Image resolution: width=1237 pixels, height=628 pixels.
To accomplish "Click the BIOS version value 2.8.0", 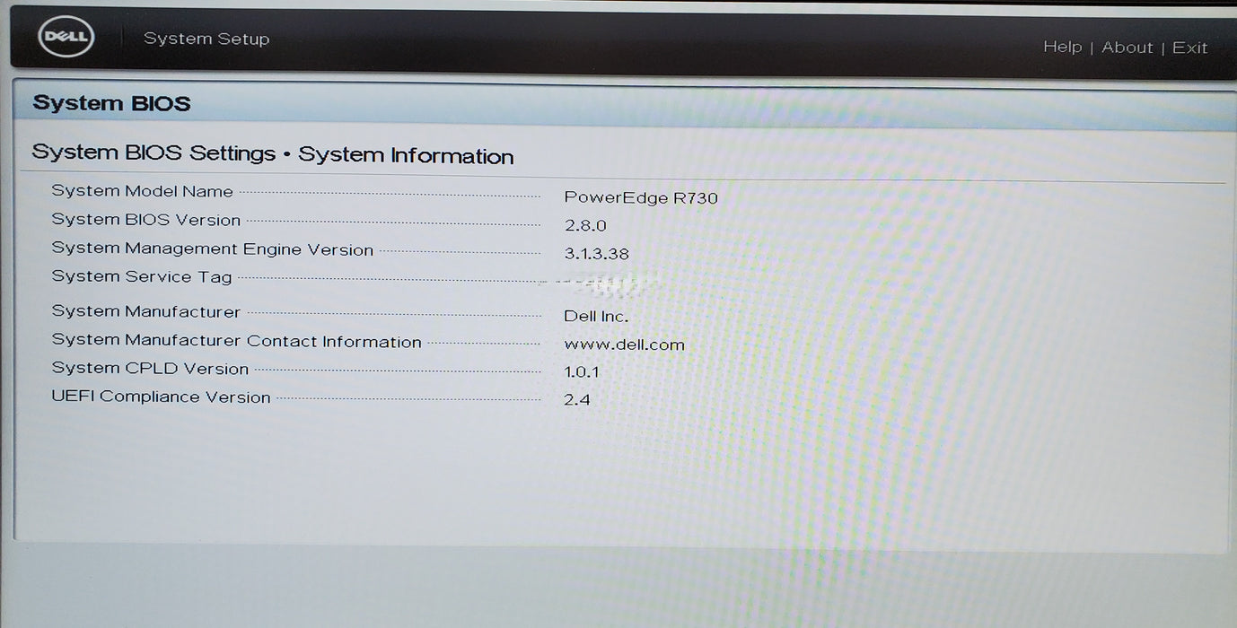I will pos(585,225).
